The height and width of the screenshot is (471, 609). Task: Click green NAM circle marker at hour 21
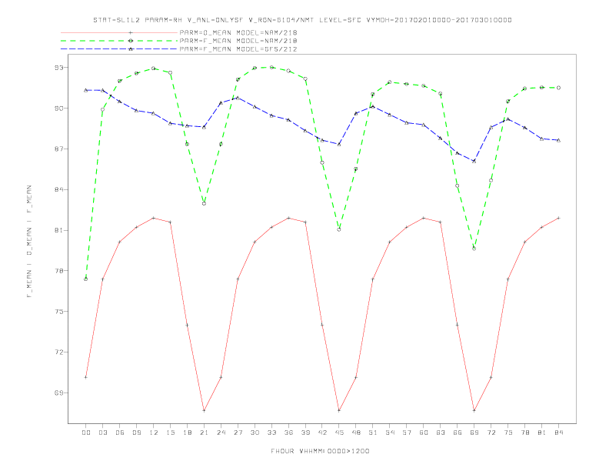[204, 204]
